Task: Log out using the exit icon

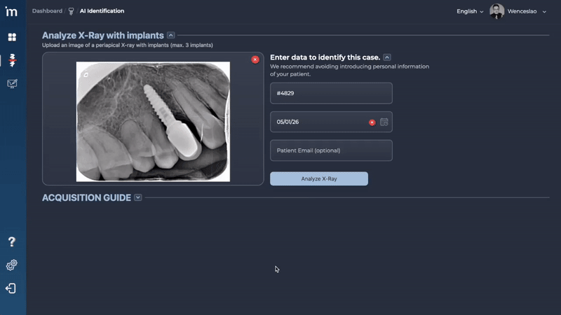Action: point(12,288)
